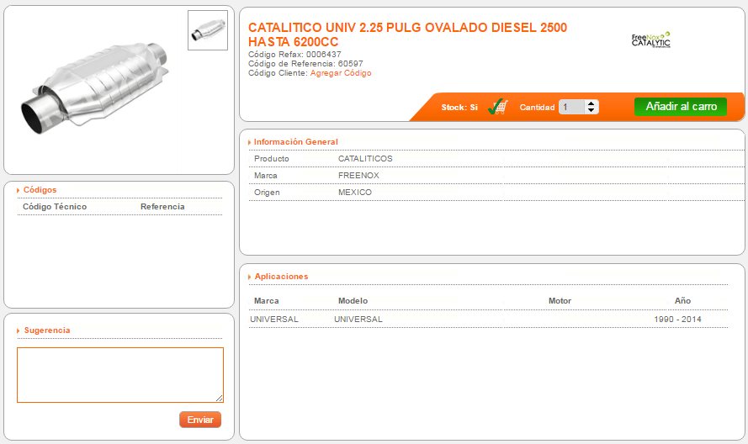748x444 pixels.
Task: Click the Información General heading text
Action: point(296,142)
